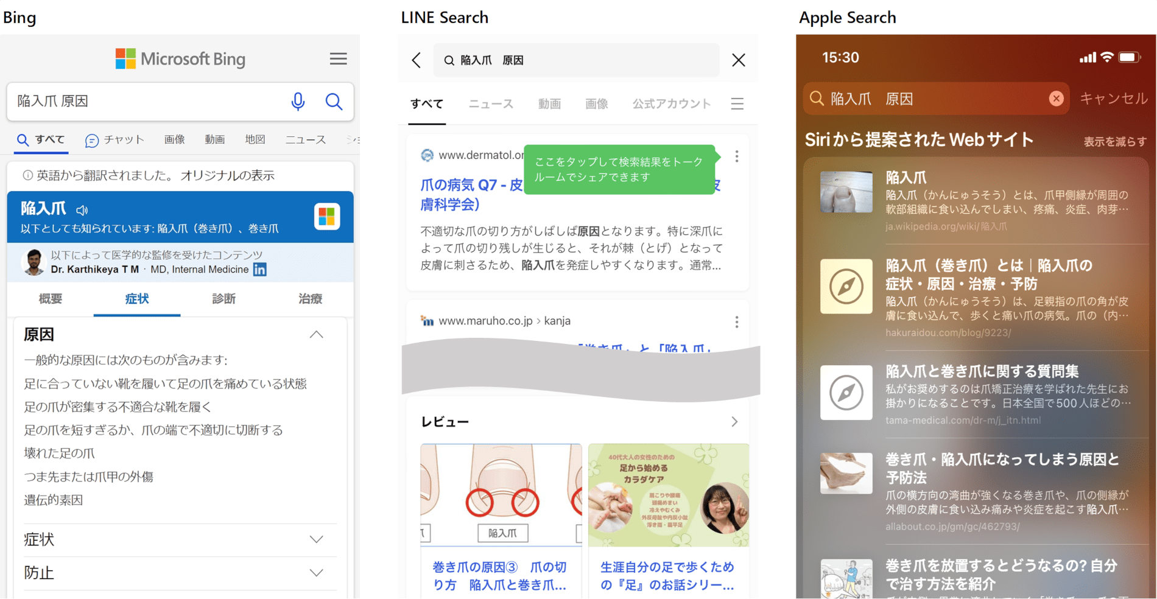Go back with LINE Search arrow
The width and height of the screenshot is (1157, 599).
(417, 60)
